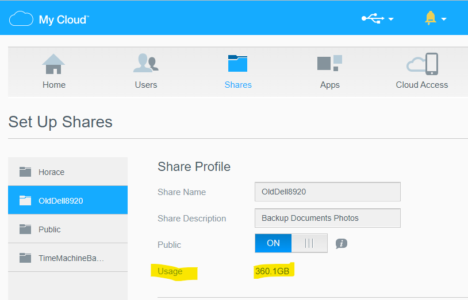This screenshot has width=468, height=300.
Task: Open the Cloud Access tab label
Action: 422,85
